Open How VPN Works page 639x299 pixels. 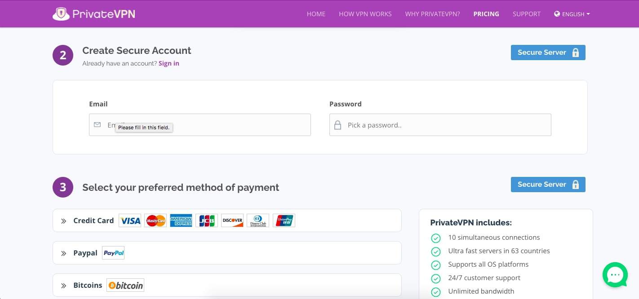365,14
